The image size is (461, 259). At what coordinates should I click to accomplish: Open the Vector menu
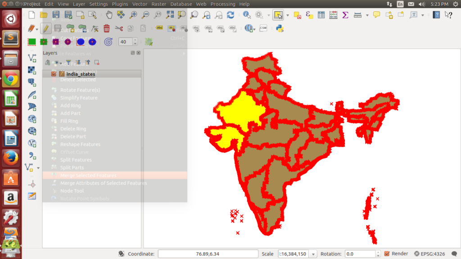pos(140,4)
